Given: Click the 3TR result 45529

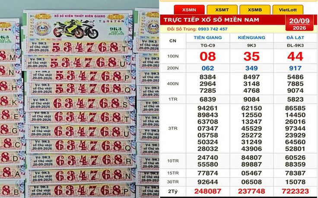Looking at the screenshot, I should [x=251, y=129].
